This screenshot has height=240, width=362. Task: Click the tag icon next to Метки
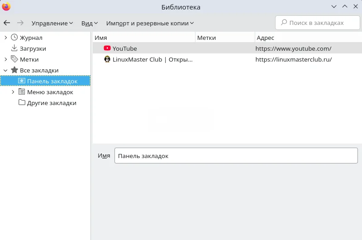14,59
